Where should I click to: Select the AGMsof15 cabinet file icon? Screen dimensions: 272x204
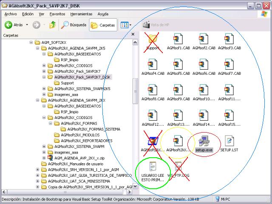pos(229,115)
